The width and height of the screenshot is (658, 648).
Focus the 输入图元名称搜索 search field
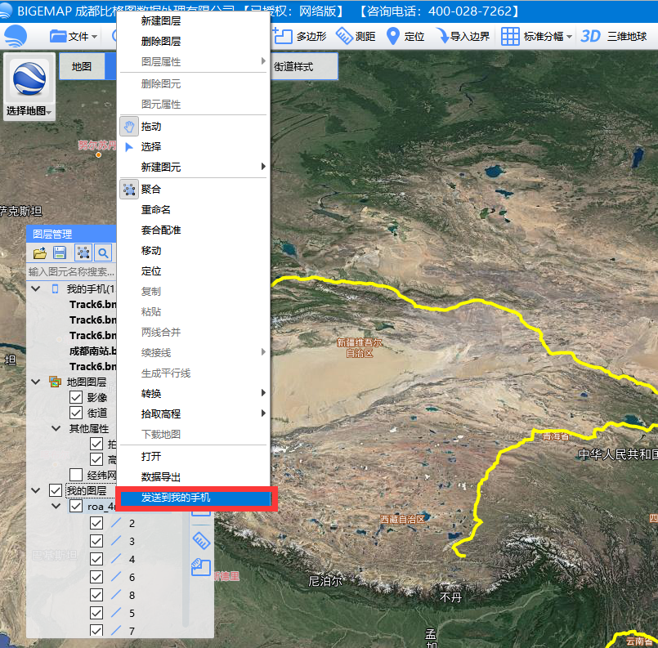pyautogui.click(x=71, y=272)
